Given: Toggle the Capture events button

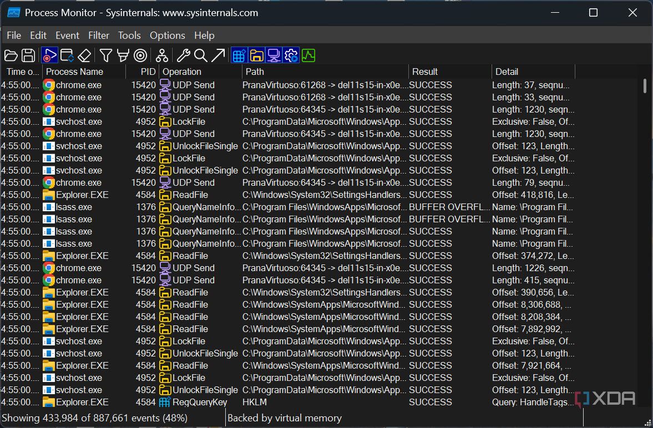Looking at the screenshot, I should [x=49, y=55].
